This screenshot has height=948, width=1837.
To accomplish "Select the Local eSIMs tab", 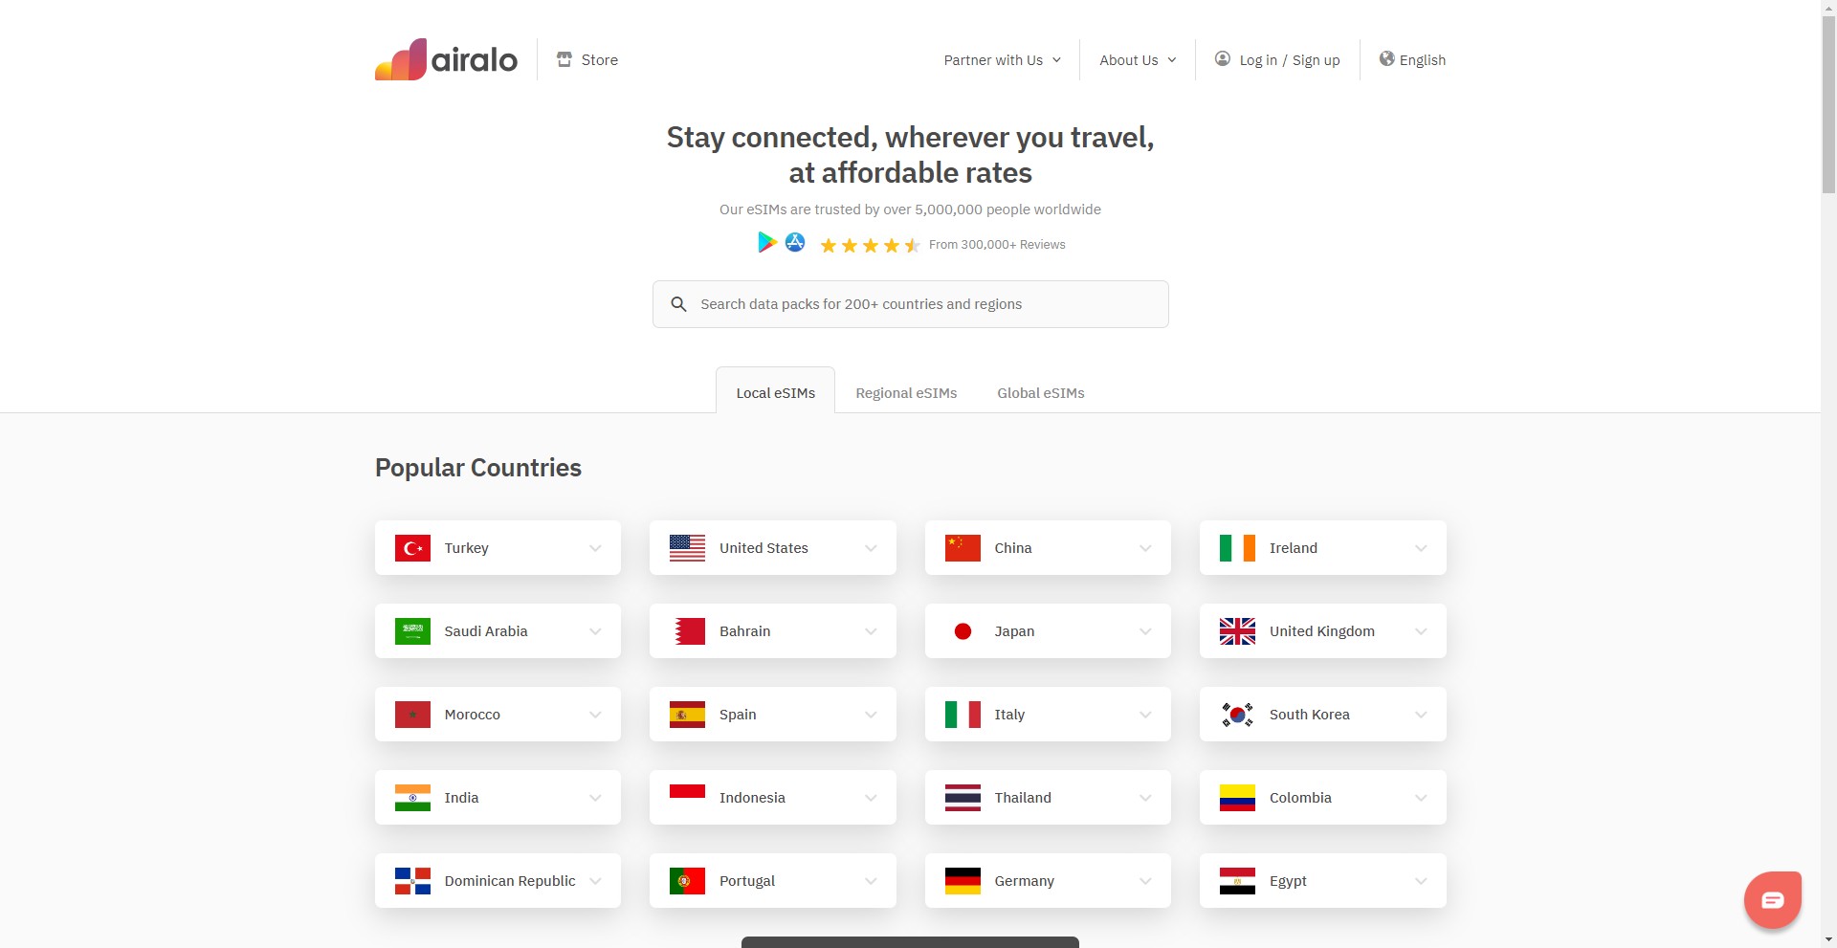I will pos(775,393).
